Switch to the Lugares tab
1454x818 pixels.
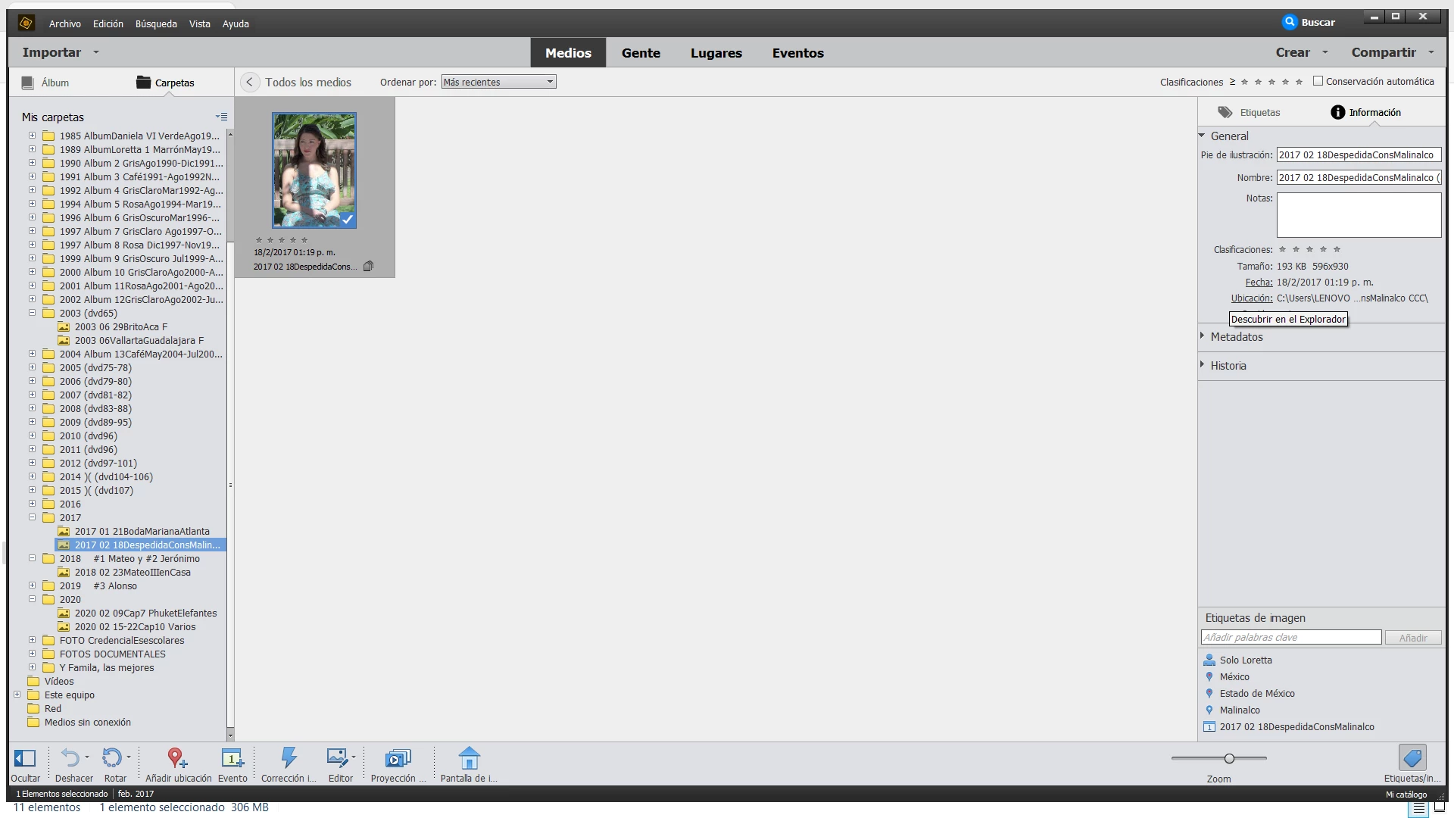click(716, 53)
